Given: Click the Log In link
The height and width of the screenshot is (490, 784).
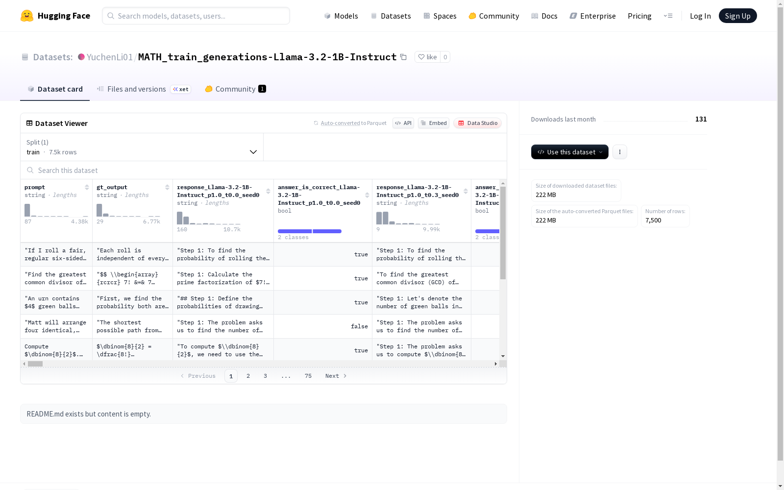Looking at the screenshot, I should pyautogui.click(x=700, y=16).
